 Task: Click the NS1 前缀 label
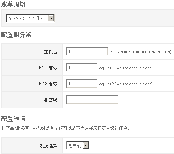49,68
